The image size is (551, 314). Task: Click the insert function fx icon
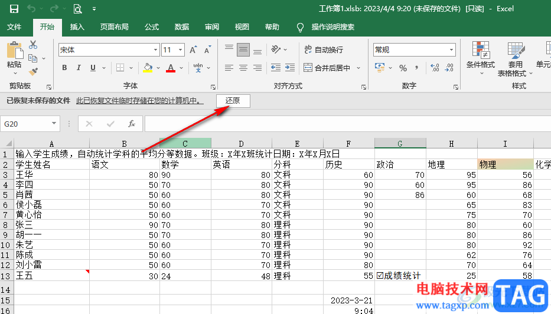132,124
